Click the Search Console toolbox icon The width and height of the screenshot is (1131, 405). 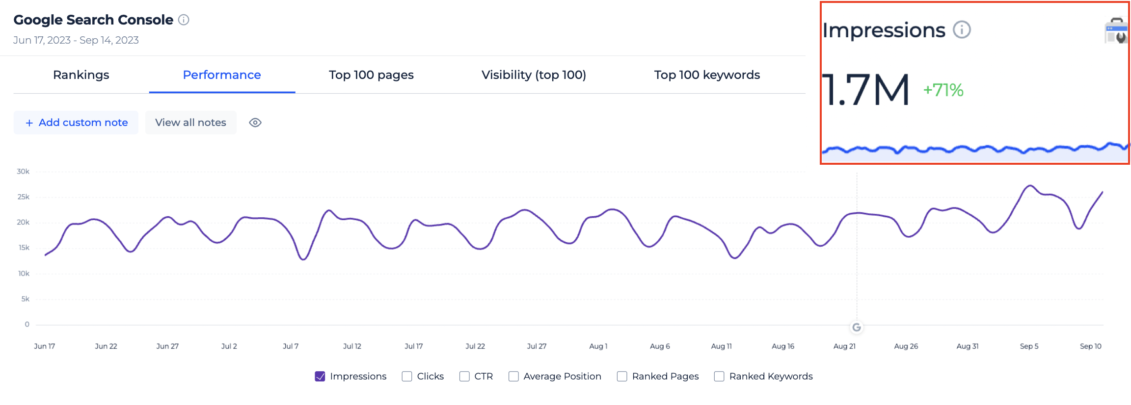(1116, 31)
